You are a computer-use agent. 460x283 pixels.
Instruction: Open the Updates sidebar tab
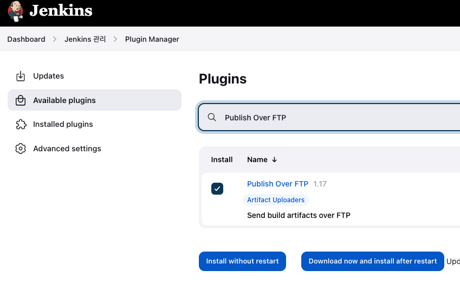pyautogui.click(x=94, y=76)
